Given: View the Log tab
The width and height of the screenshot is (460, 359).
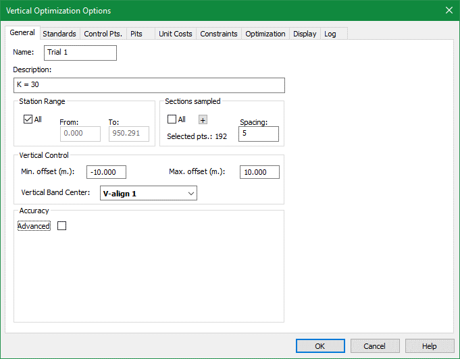Looking at the screenshot, I should pyautogui.click(x=330, y=34).
